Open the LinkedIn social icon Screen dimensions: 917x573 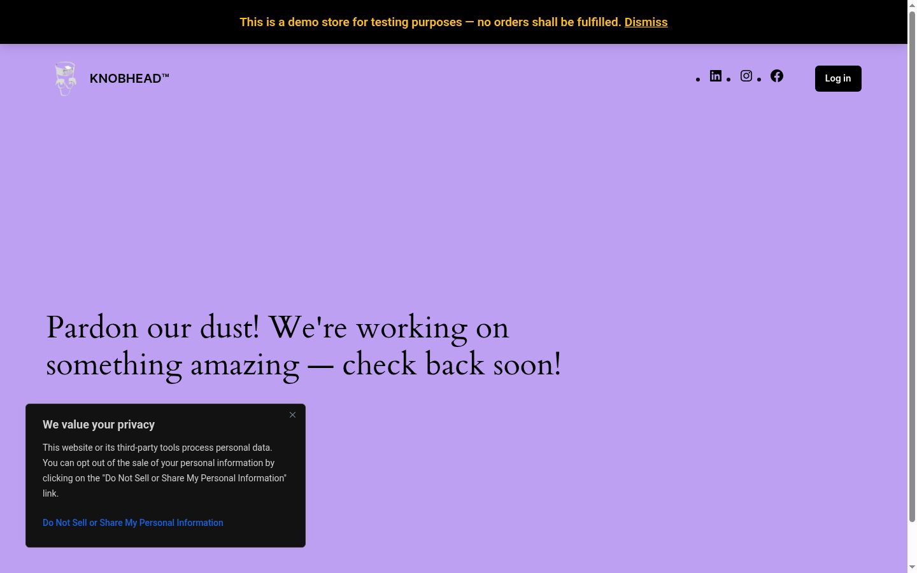pos(716,76)
